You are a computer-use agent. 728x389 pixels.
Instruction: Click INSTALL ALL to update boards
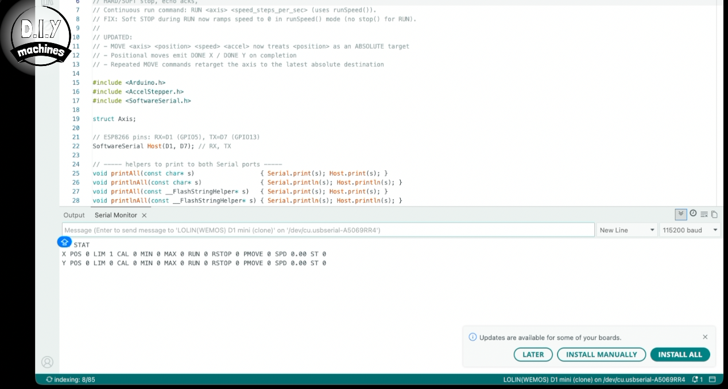point(680,355)
